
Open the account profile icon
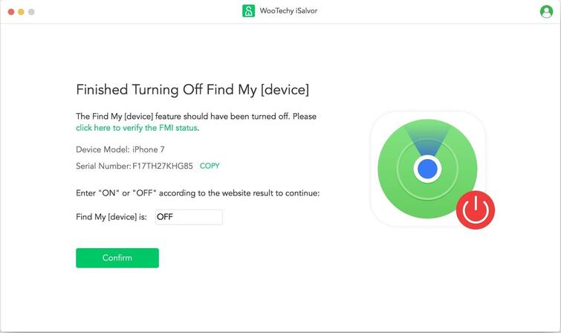(x=546, y=11)
